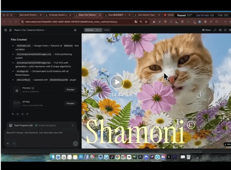Screen dimensions: 231x170
Task: Select the Preview view tab
Action: pos(90,30)
